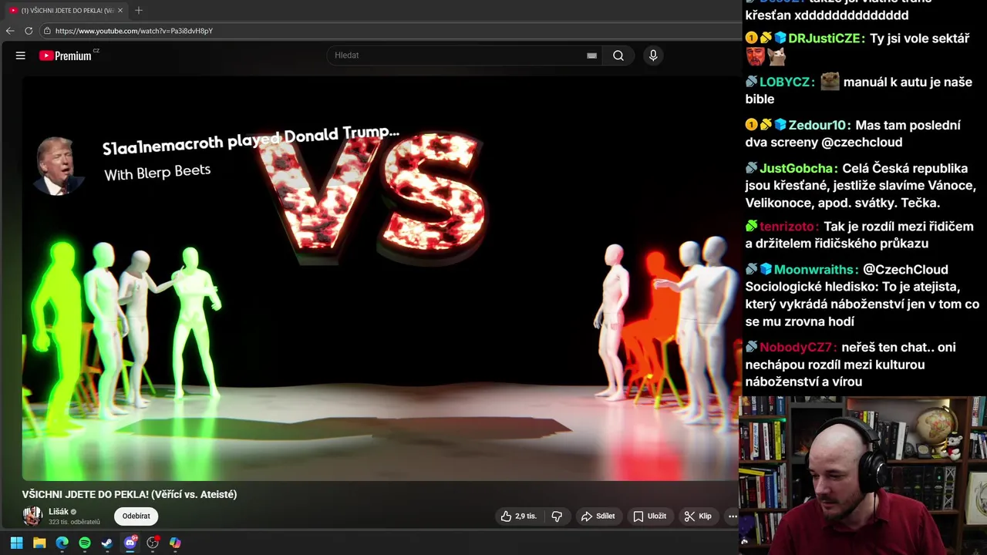Image resolution: width=987 pixels, height=555 pixels.
Task: Click the video title VŠICHNI JDETE DO PEKLA
Action: (x=130, y=495)
